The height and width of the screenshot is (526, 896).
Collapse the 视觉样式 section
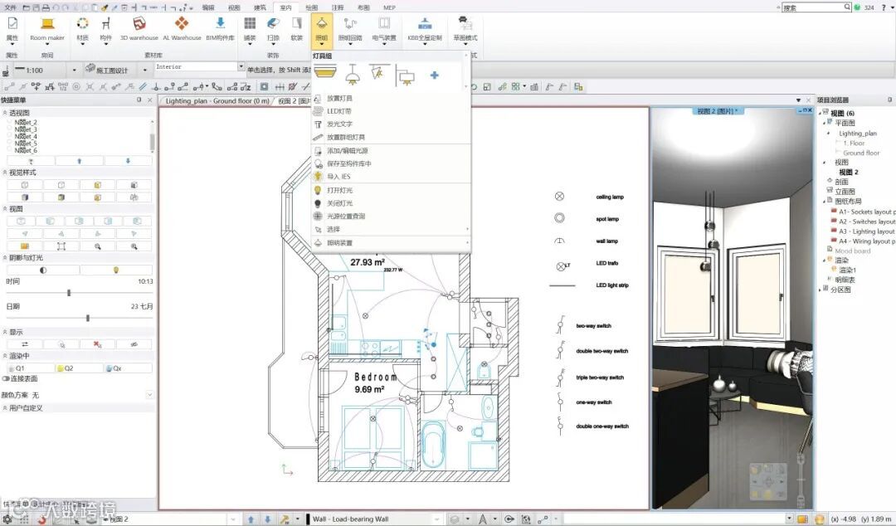click(x=5, y=173)
